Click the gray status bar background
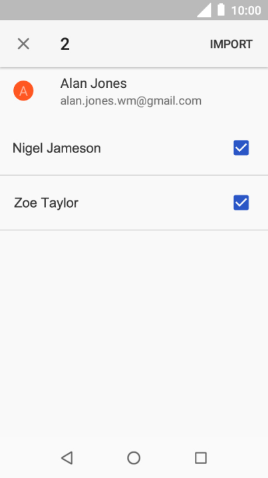268x478 pixels. tap(98, 10)
